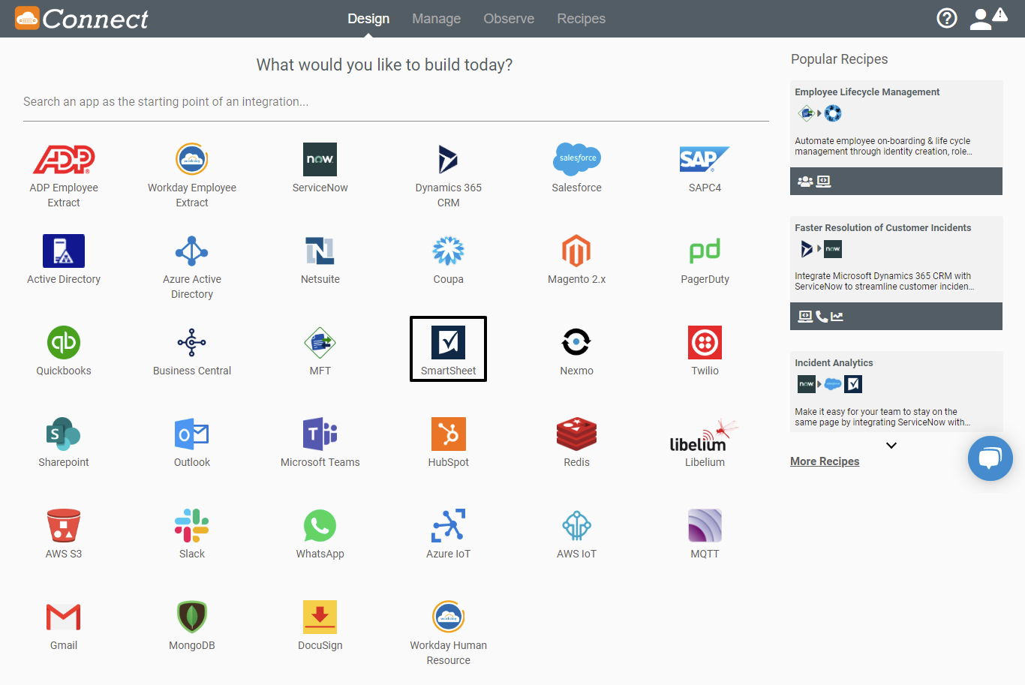
Task: Open the DocuSign app icon
Action: 320,617
